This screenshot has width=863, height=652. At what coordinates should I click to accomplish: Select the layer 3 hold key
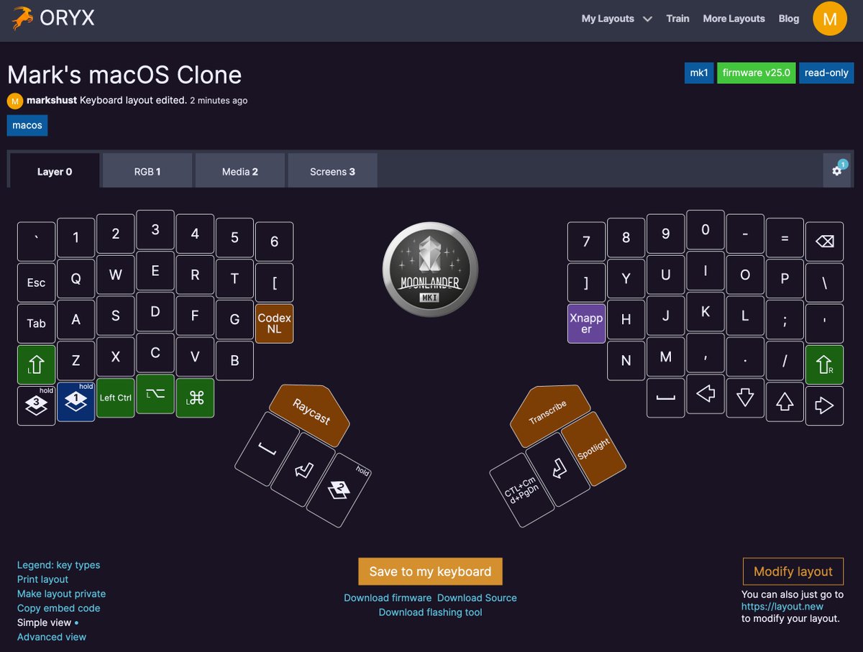tap(36, 405)
